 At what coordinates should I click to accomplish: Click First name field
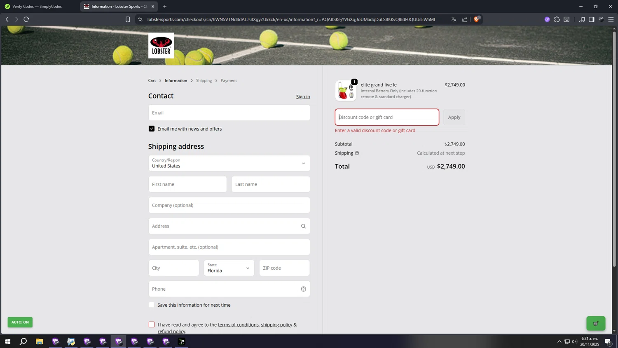point(187,184)
